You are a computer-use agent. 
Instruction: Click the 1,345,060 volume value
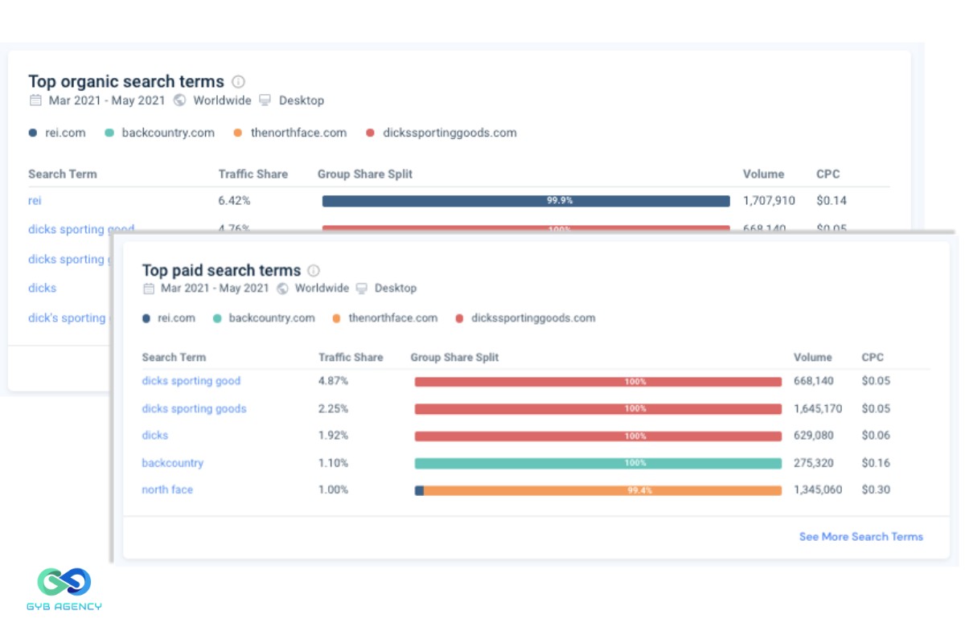[818, 489]
